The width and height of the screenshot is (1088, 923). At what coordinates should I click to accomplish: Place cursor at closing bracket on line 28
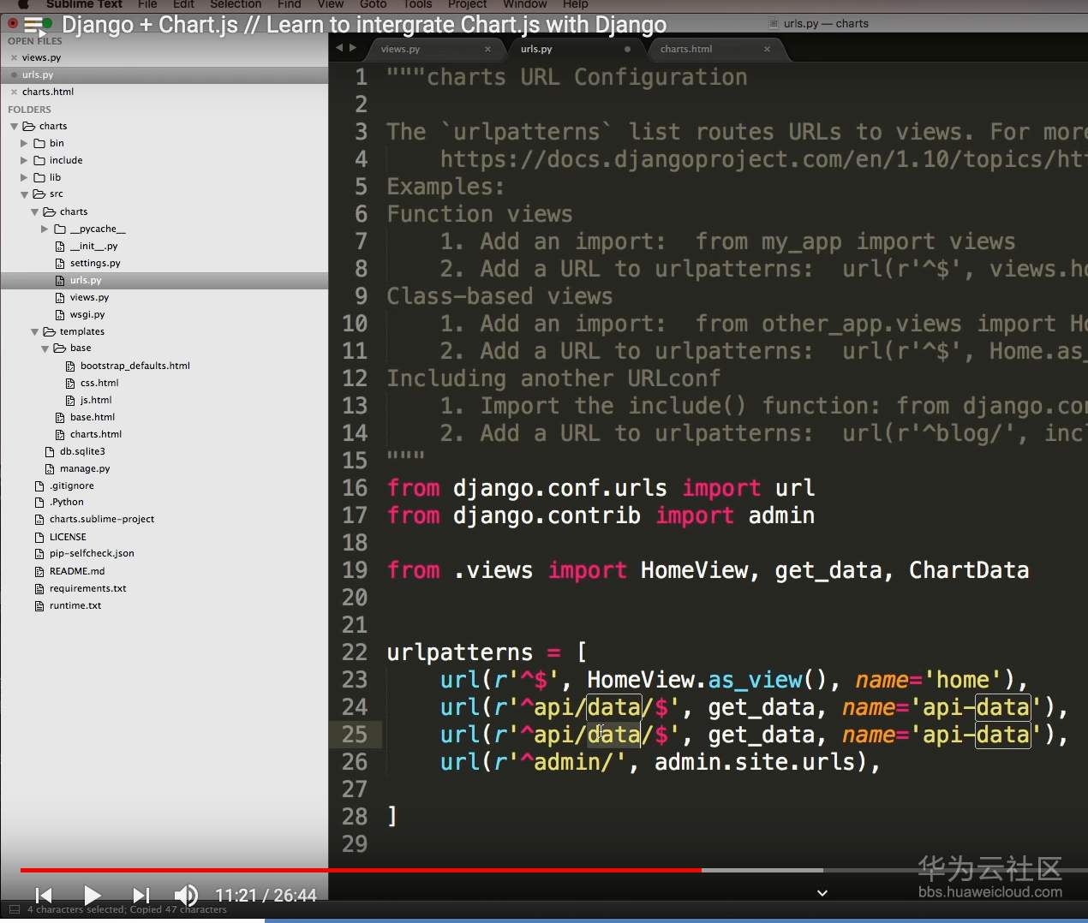coord(392,817)
